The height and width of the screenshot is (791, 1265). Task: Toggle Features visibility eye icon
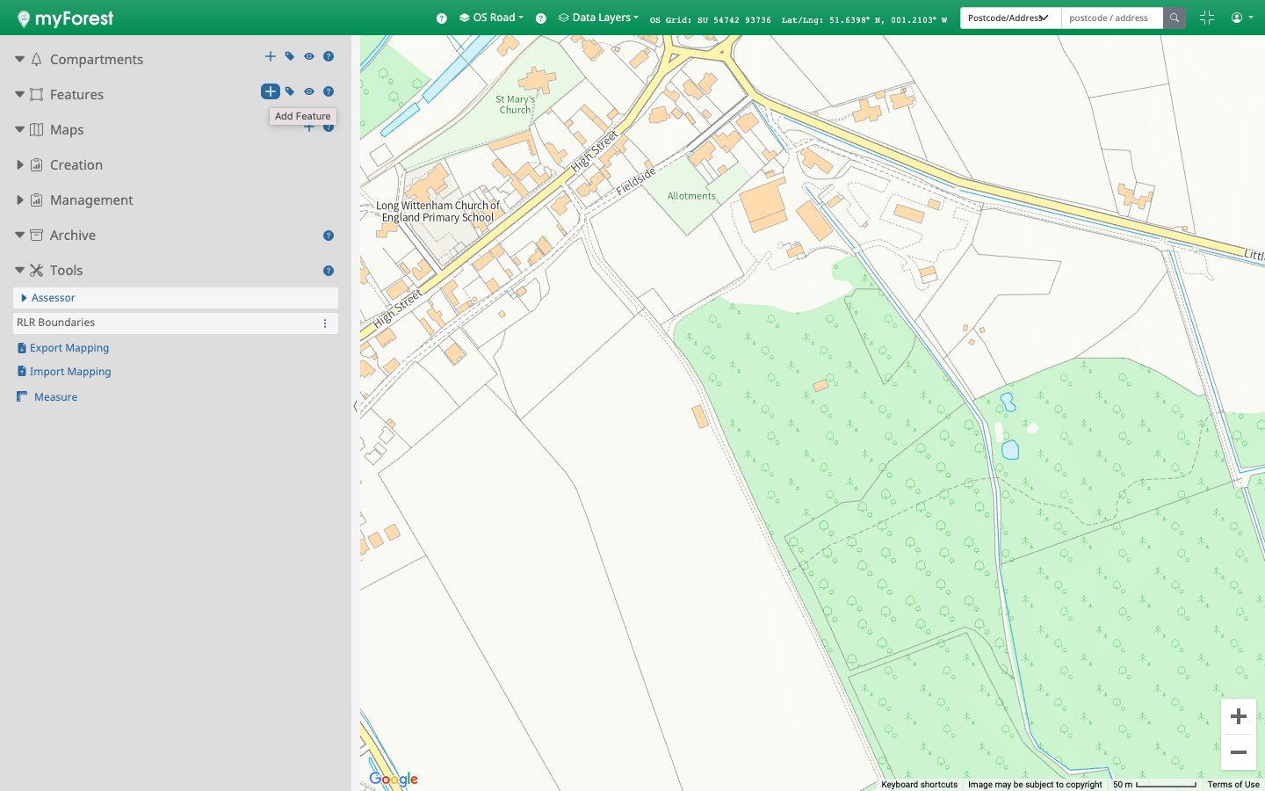(309, 91)
